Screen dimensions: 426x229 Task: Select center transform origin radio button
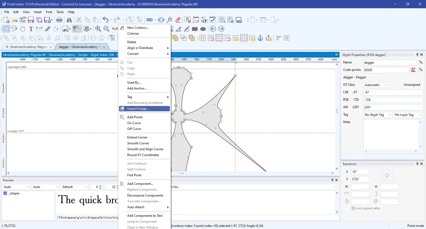[387, 175]
